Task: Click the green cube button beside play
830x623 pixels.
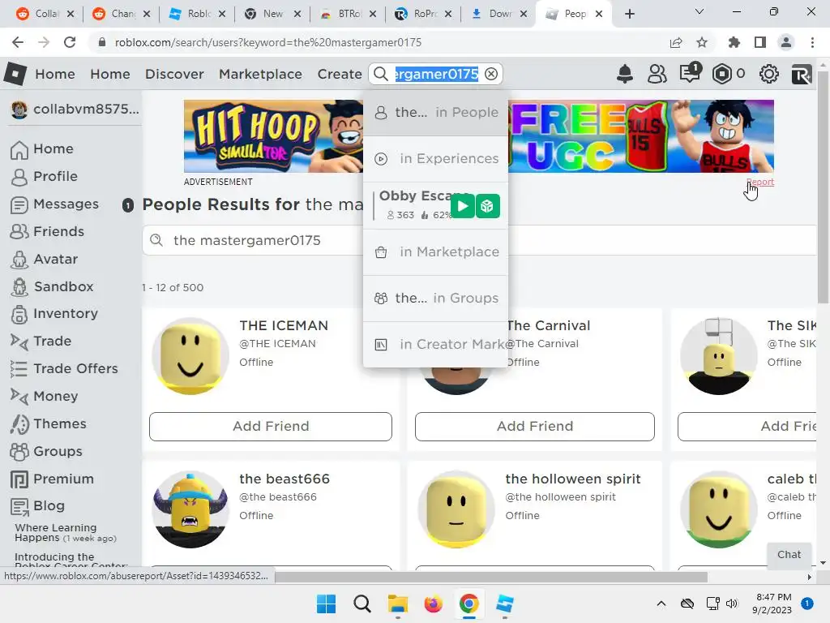Action: tap(487, 206)
